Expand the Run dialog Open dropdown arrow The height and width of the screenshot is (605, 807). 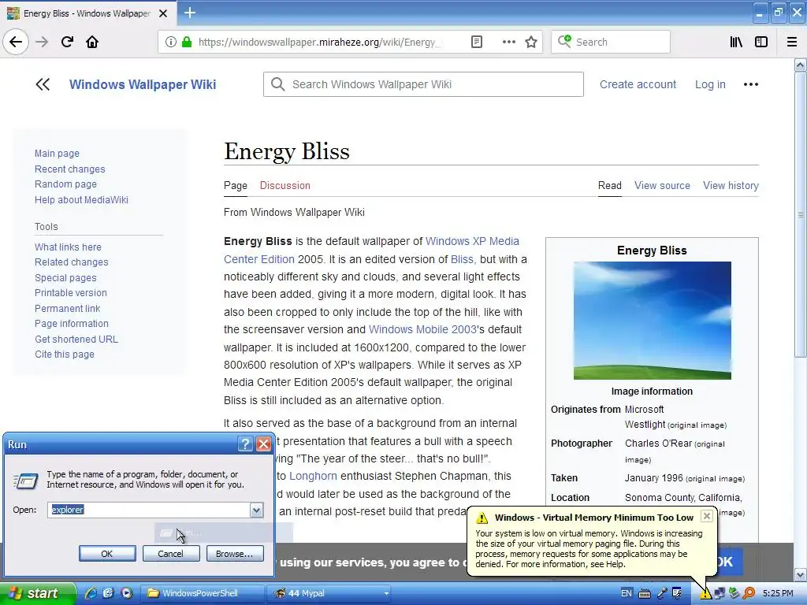(x=256, y=510)
